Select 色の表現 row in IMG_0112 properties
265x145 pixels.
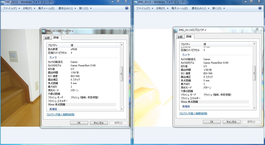coord(82,49)
